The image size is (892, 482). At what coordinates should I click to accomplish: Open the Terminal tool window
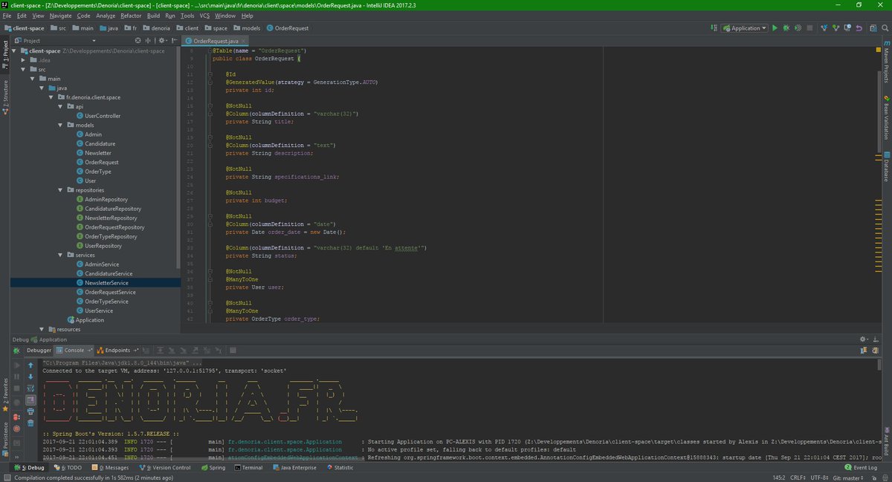coord(248,467)
